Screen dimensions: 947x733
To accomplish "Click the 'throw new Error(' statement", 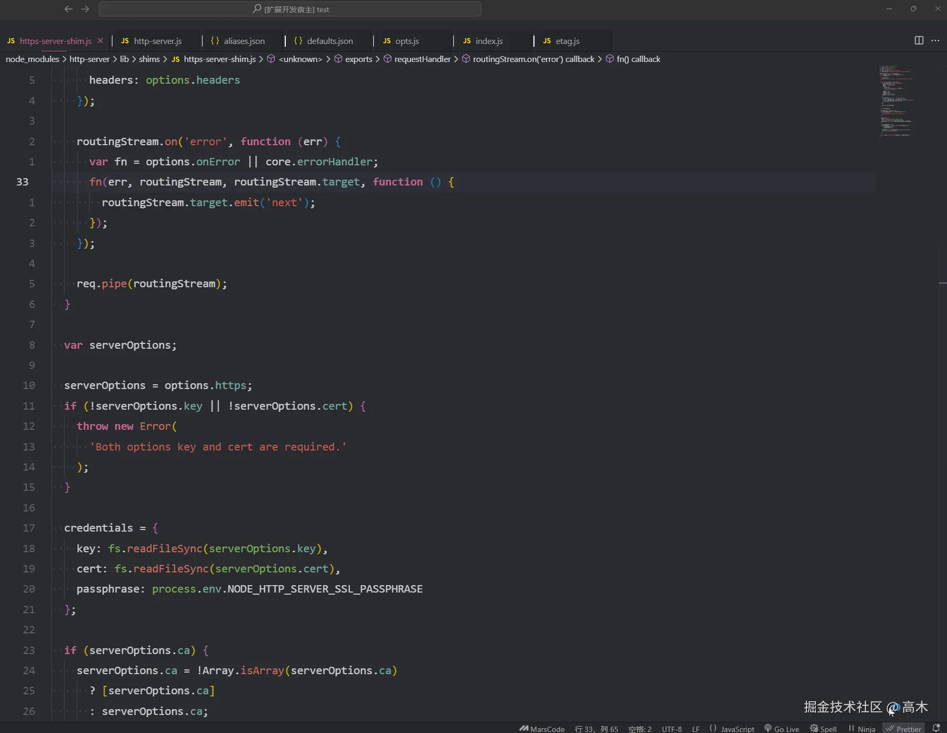I will [x=127, y=426].
